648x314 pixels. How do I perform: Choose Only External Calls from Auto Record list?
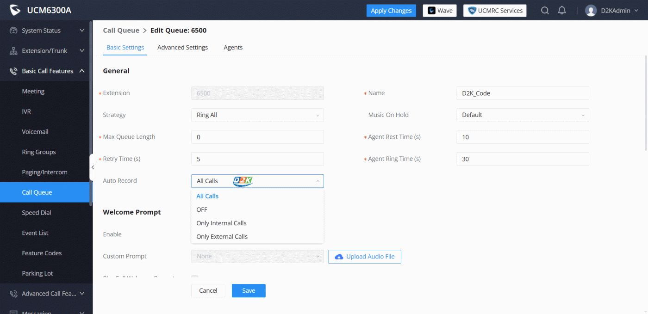coord(222,237)
